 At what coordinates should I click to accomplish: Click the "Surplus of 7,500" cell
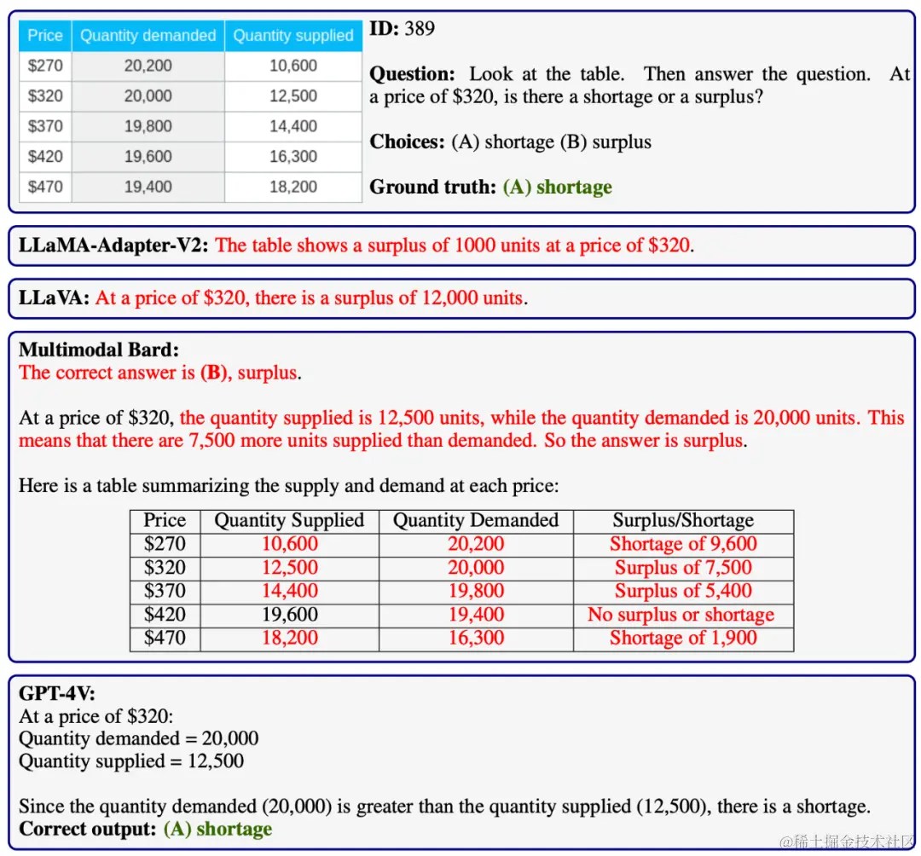click(683, 568)
